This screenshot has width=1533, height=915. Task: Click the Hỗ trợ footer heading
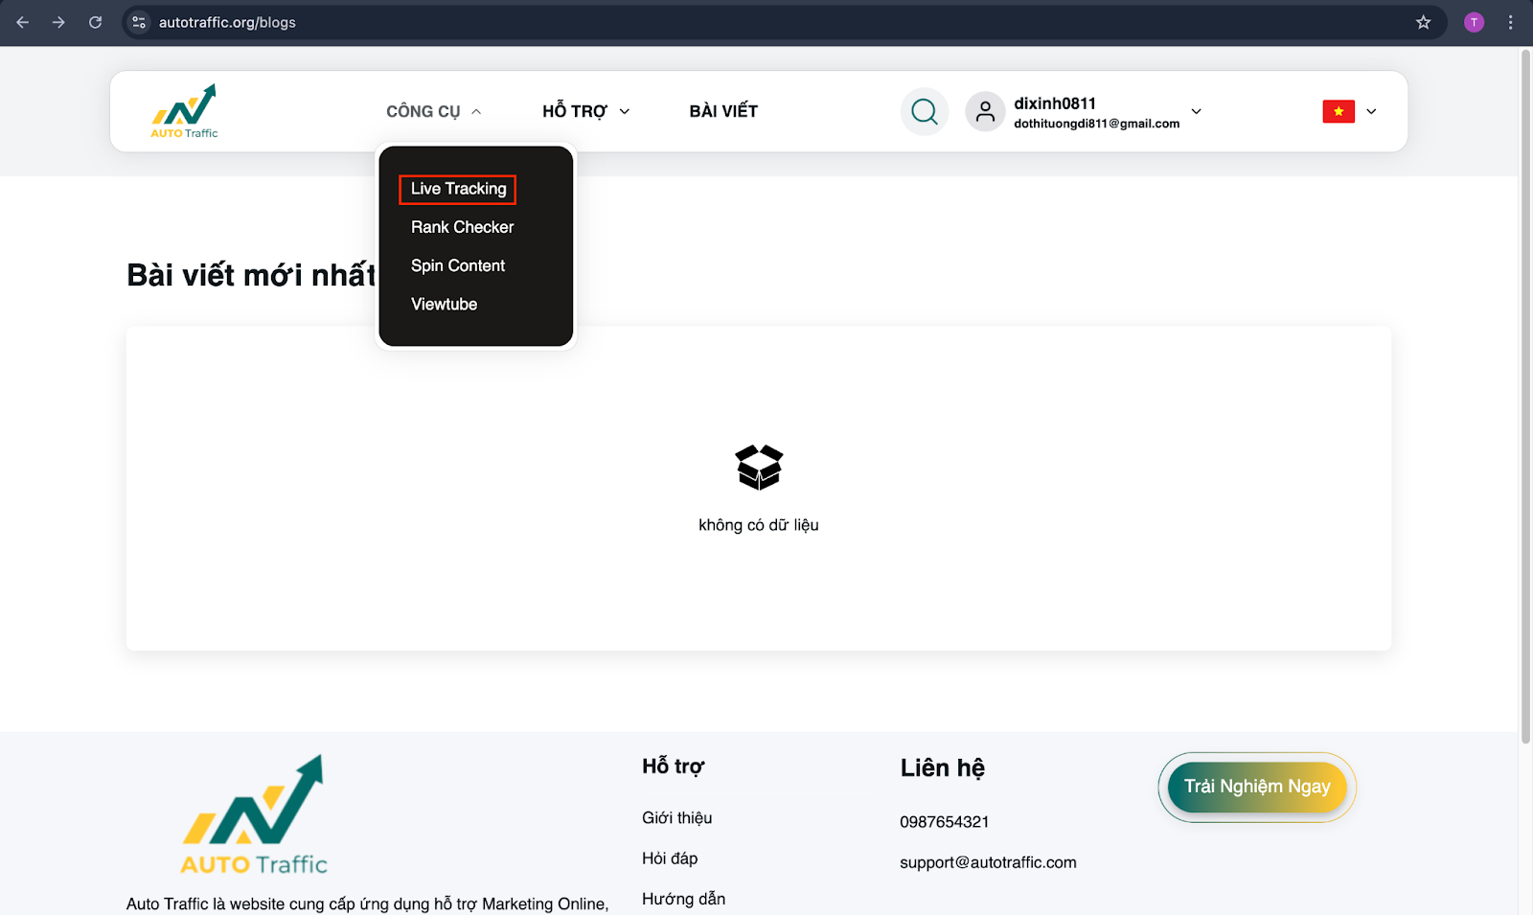(673, 766)
